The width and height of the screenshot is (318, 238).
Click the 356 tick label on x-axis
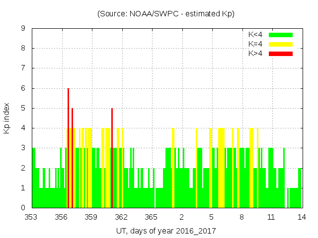pos(62,217)
